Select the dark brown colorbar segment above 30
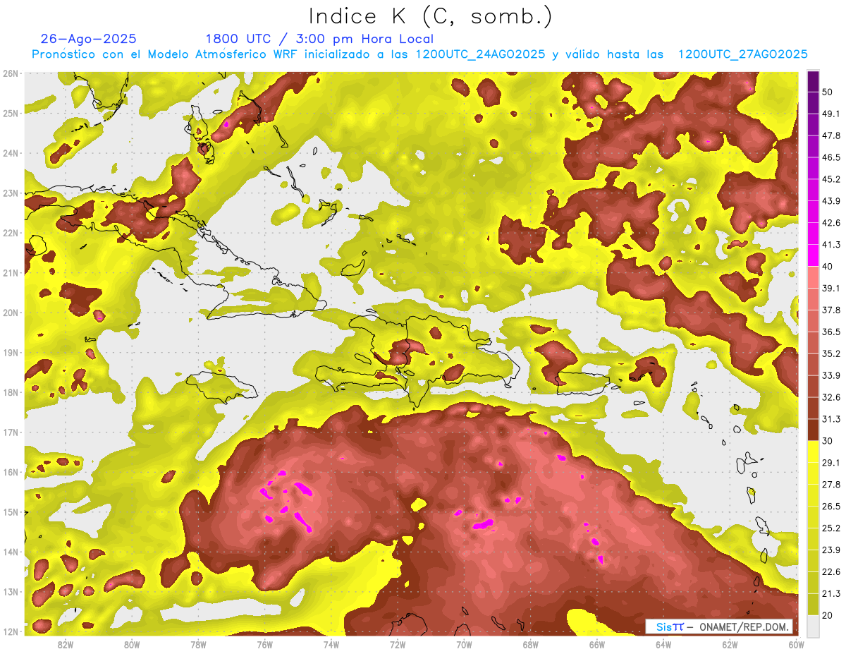Viewport: 846px width, 654px height. [x=813, y=430]
